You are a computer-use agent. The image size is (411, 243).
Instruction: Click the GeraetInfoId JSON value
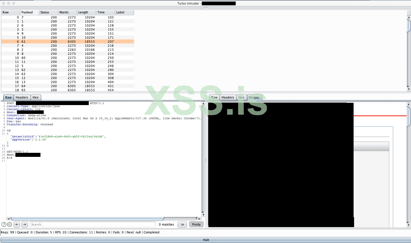click(x=70, y=137)
